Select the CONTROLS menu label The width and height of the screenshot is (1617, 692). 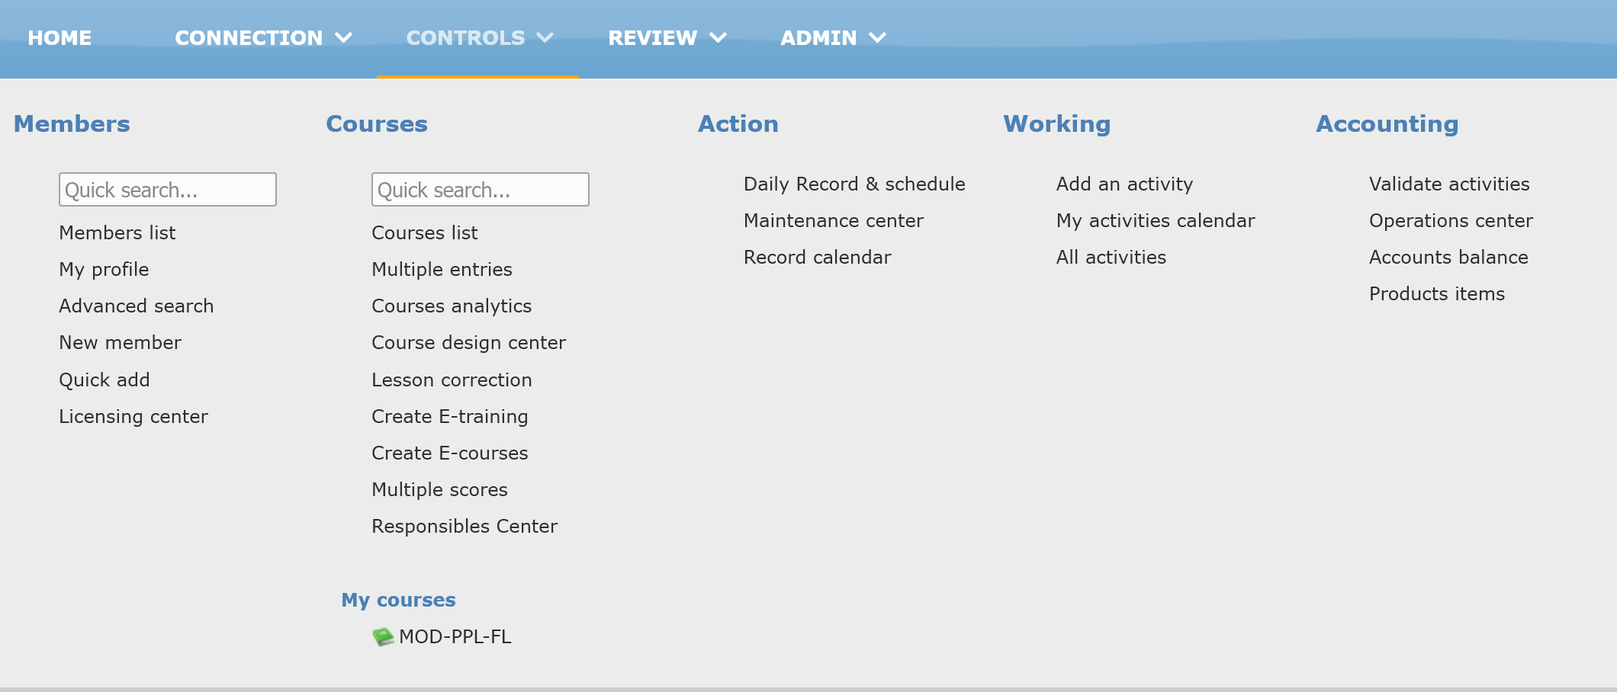click(x=465, y=37)
